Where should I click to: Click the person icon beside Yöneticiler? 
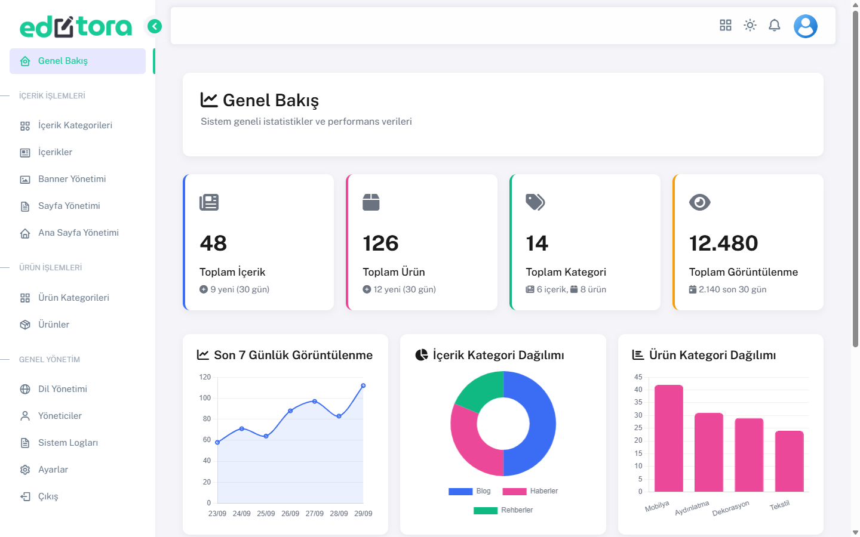coord(25,416)
